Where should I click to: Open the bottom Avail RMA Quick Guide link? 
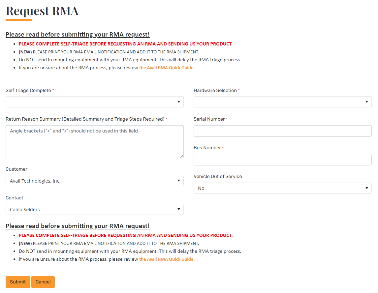click(x=166, y=259)
